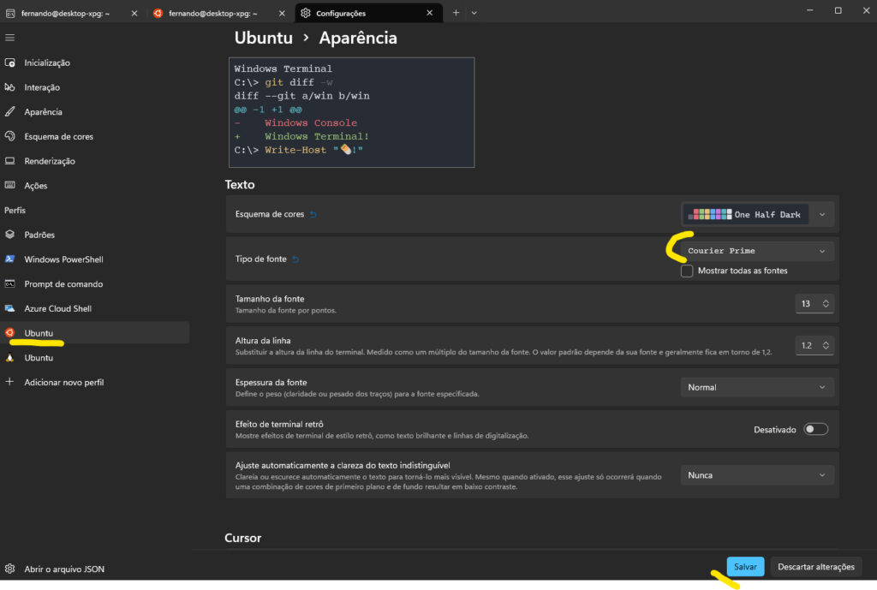Click the Aparência paintbrush icon
Viewport: 877px width, 590px height.
pyautogui.click(x=10, y=112)
